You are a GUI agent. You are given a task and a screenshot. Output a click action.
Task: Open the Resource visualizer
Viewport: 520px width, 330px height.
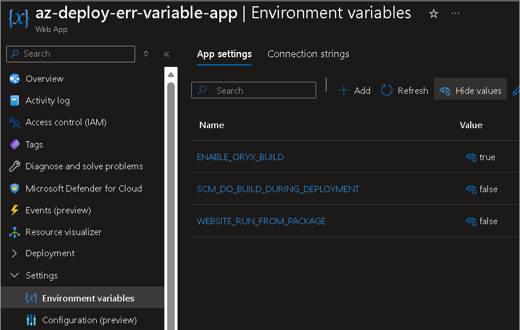[x=62, y=232]
